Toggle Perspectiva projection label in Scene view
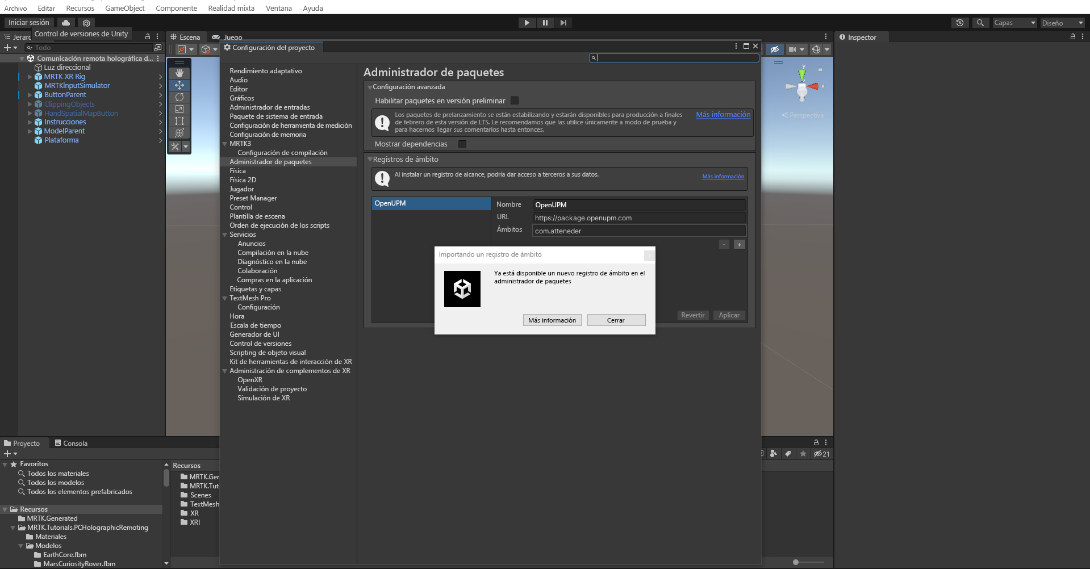The width and height of the screenshot is (1090, 569). click(803, 115)
